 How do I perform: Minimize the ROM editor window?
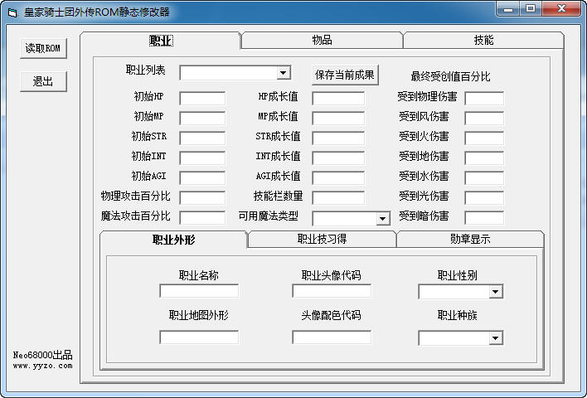tap(508, 9)
